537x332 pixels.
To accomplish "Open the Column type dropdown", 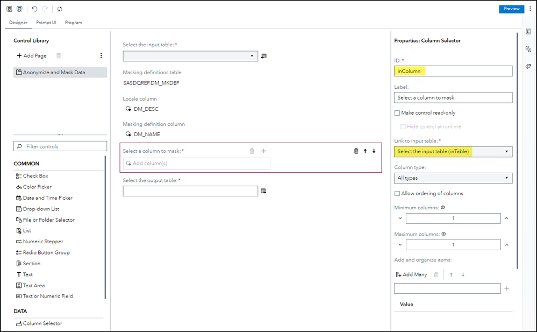I will (x=453, y=178).
